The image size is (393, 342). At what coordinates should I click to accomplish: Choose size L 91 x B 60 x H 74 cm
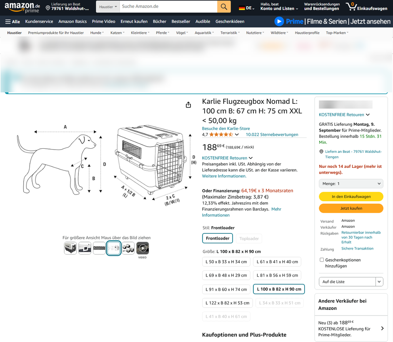(x=226, y=289)
